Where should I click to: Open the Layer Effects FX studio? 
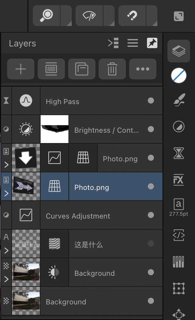click(178, 180)
